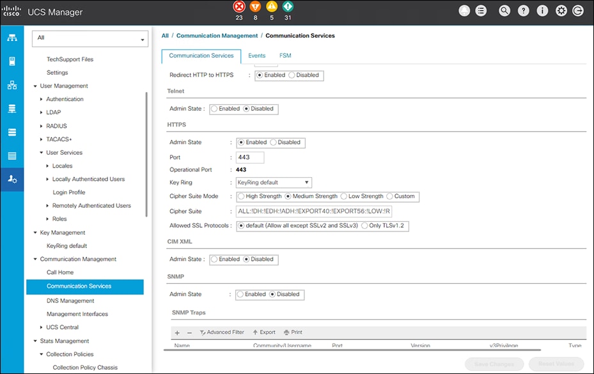Screen dimensions: 594x374
Task: Enable SNMP admin state
Action: click(240, 295)
